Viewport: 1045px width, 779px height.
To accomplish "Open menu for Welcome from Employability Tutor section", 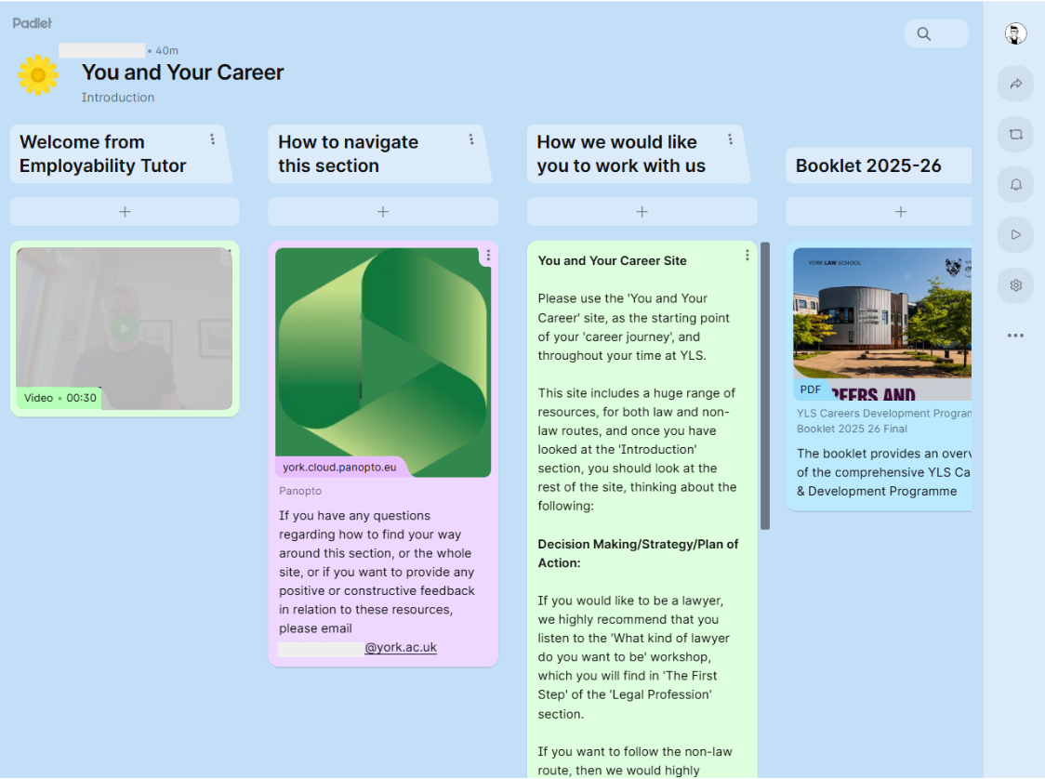I will pos(212,139).
